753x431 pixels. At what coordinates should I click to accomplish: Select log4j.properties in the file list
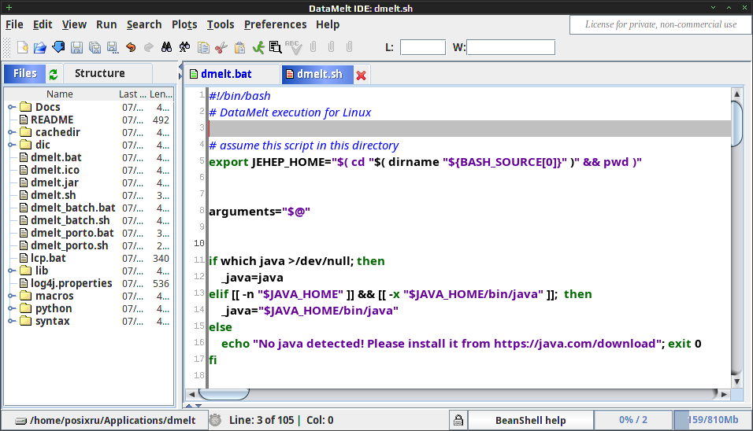pyautogui.click(x=71, y=283)
